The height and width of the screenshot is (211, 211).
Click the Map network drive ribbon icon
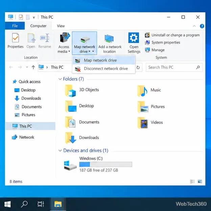click(x=85, y=40)
